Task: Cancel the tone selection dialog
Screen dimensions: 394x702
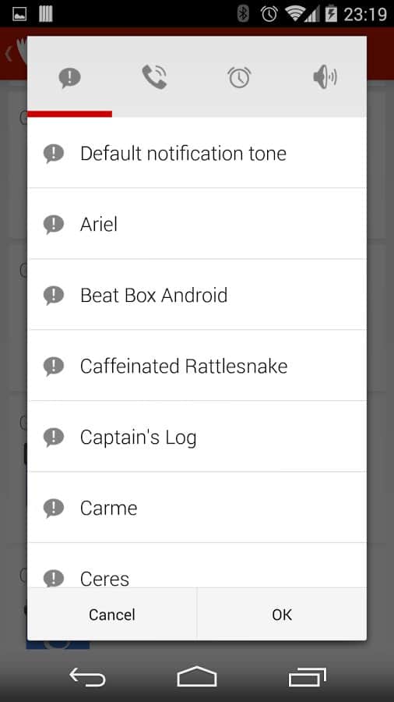Action: (111, 615)
